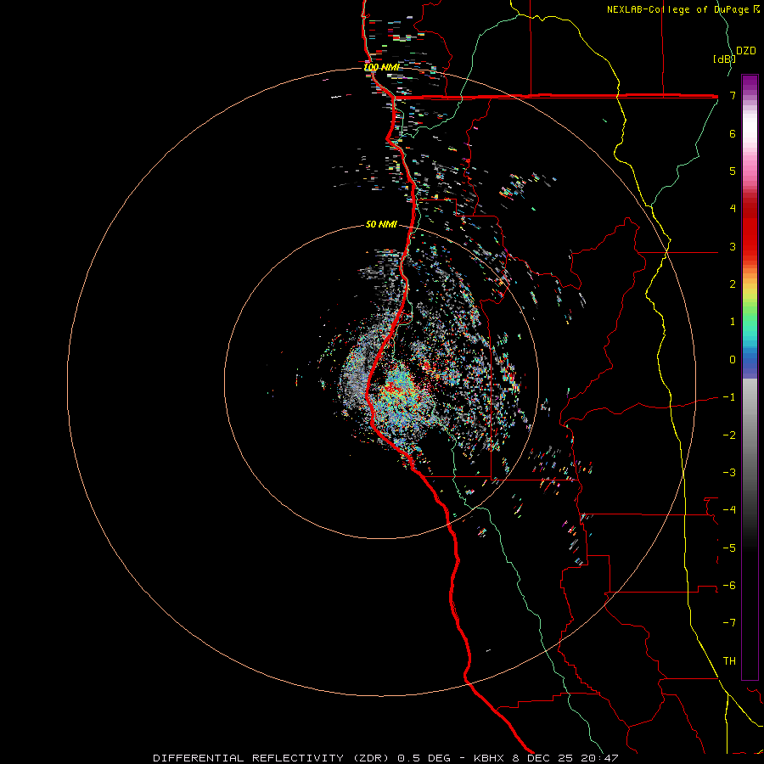Click the -2 dB label on the color scale

[729, 435]
